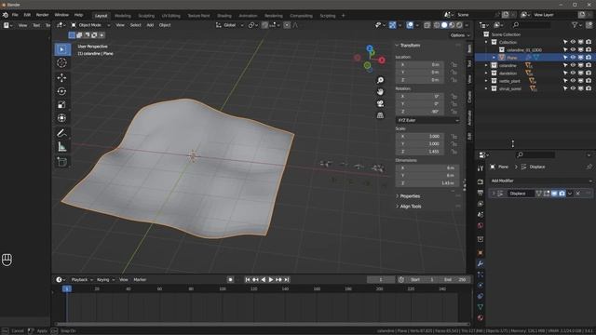Switch to the Shading workspace tab
This screenshot has height=335, width=596.
[224, 16]
